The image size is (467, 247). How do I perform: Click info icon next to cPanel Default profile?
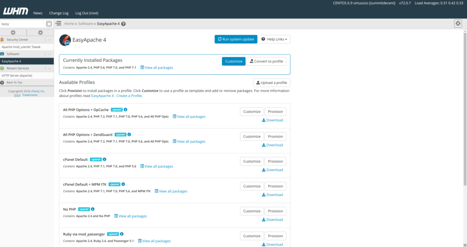[x=104, y=160]
